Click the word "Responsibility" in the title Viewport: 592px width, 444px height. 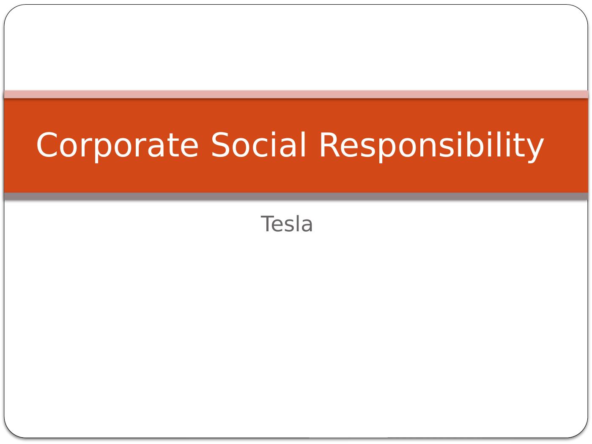tap(430, 145)
